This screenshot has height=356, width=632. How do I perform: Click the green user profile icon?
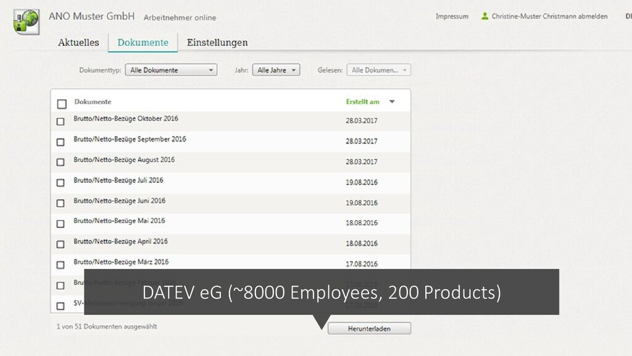[484, 16]
